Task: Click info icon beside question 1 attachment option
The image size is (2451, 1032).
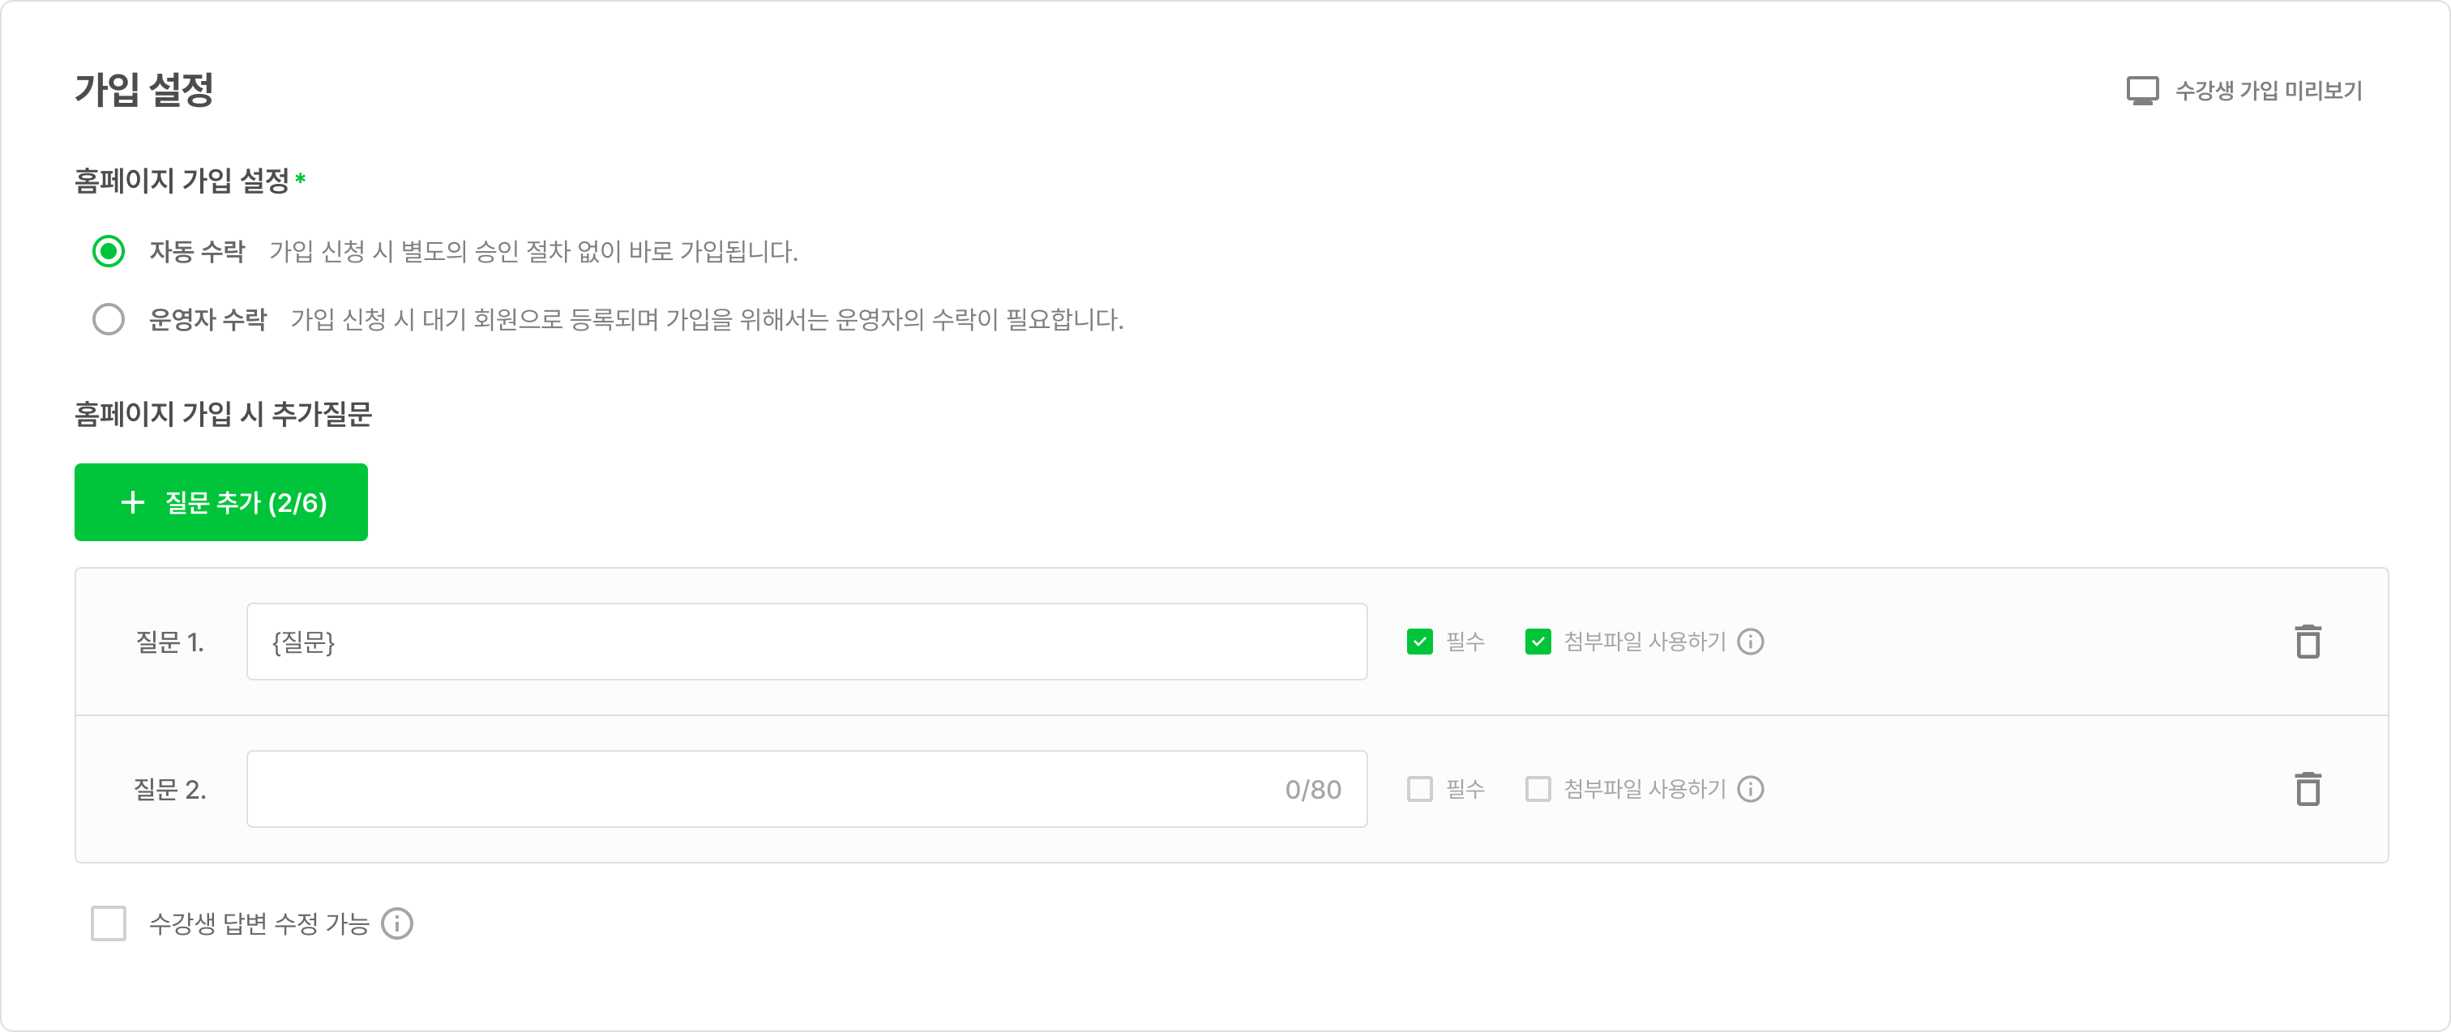Action: [x=1751, y=642]
